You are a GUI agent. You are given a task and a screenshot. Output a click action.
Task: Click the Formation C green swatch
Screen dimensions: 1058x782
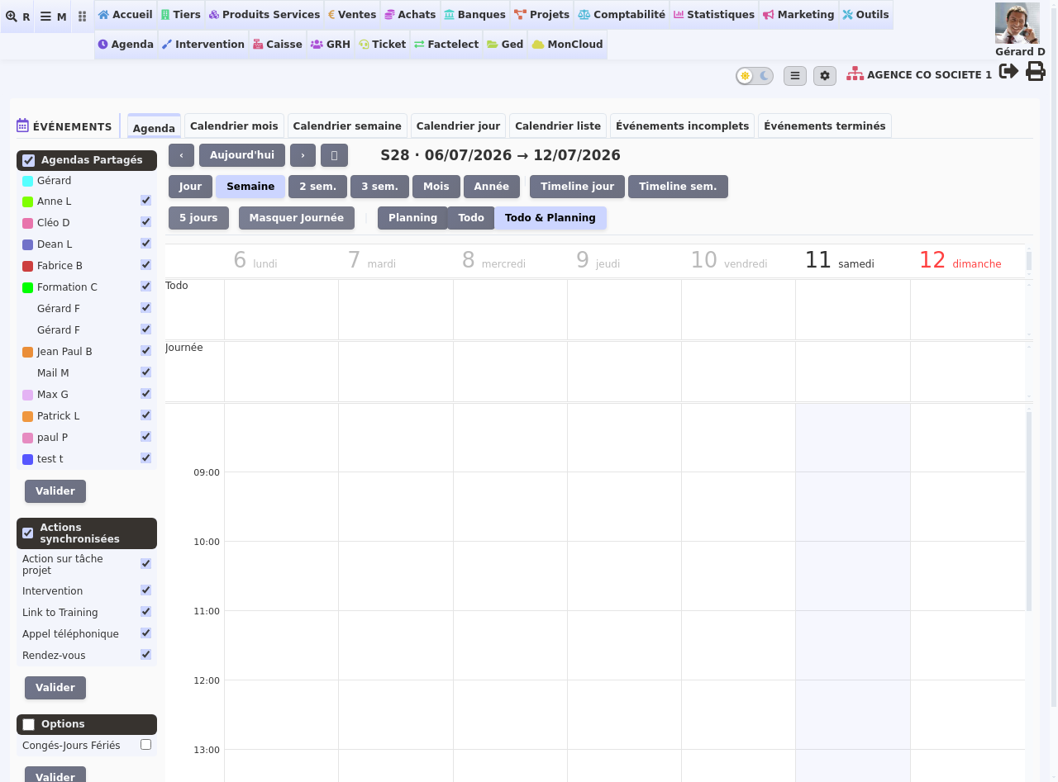tap(27, 287)
